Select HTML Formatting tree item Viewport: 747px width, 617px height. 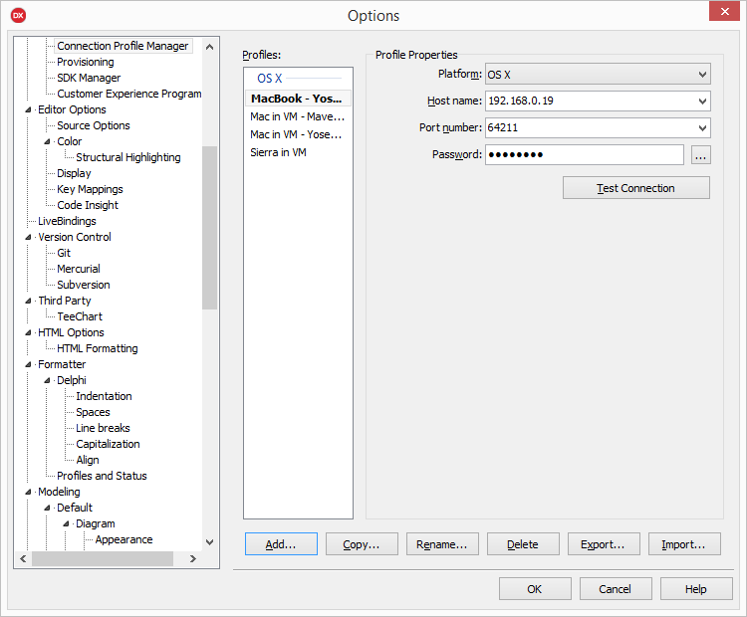(98, 348)
